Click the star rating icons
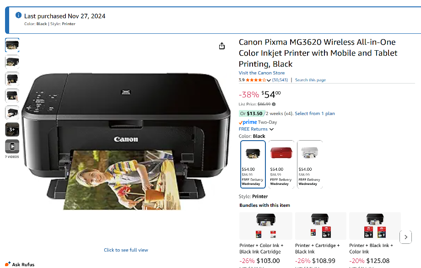The image size is (421, 268). coord(255,80)
